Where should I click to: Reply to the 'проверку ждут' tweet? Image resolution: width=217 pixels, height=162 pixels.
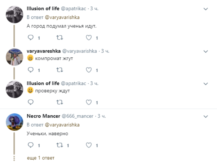pos(31,102)
